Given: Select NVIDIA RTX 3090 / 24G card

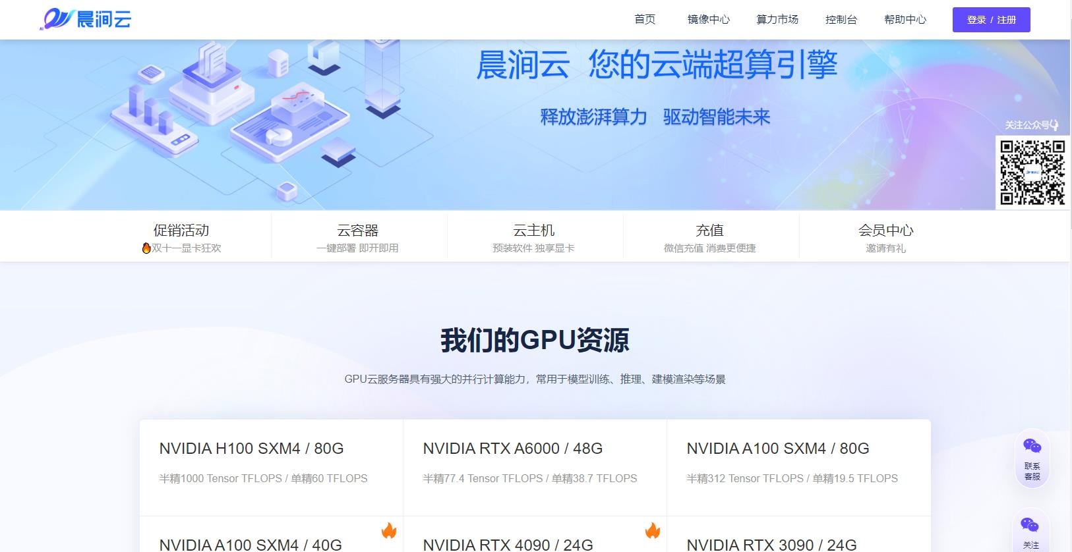Looking at the screenshot, I should pyautogui.click(x=799, y=534).
